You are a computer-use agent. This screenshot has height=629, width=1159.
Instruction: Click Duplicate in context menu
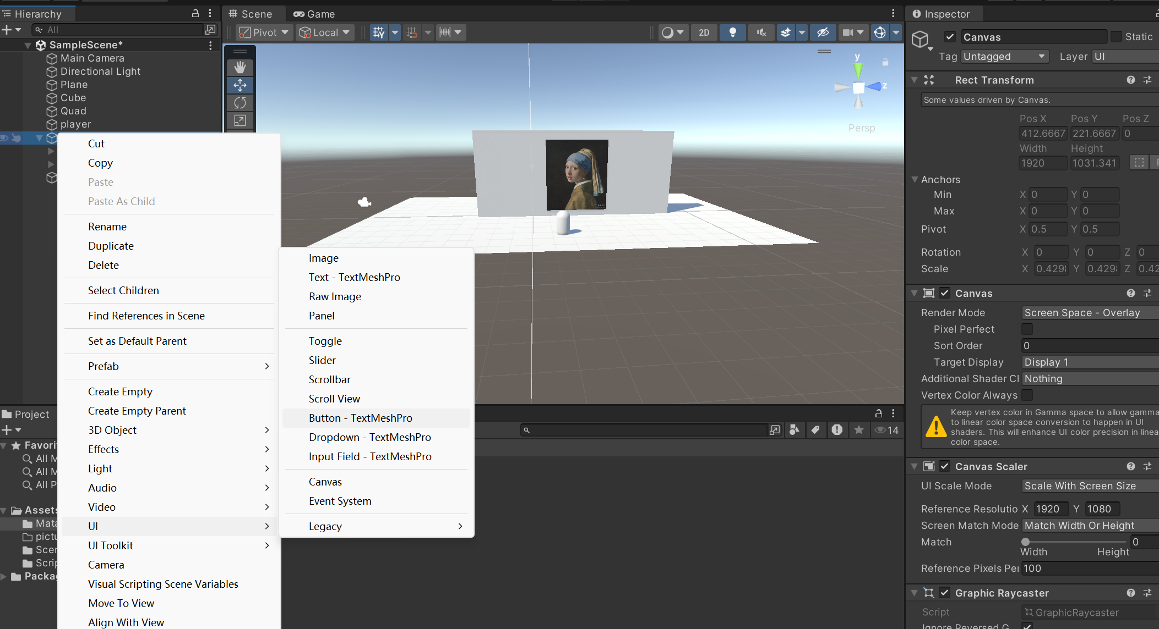click(x=111, y=246)
